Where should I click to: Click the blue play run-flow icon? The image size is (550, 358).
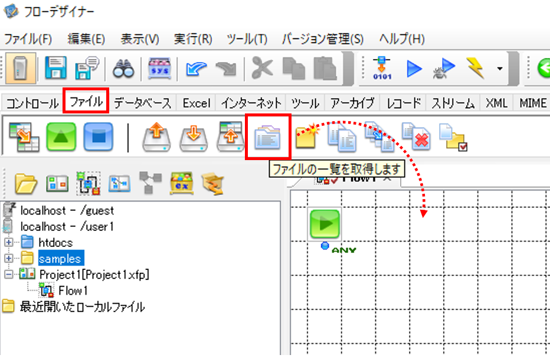point(414,68)
